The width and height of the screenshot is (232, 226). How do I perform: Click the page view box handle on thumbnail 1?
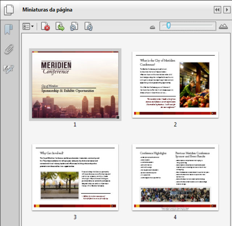coord(118,117)
